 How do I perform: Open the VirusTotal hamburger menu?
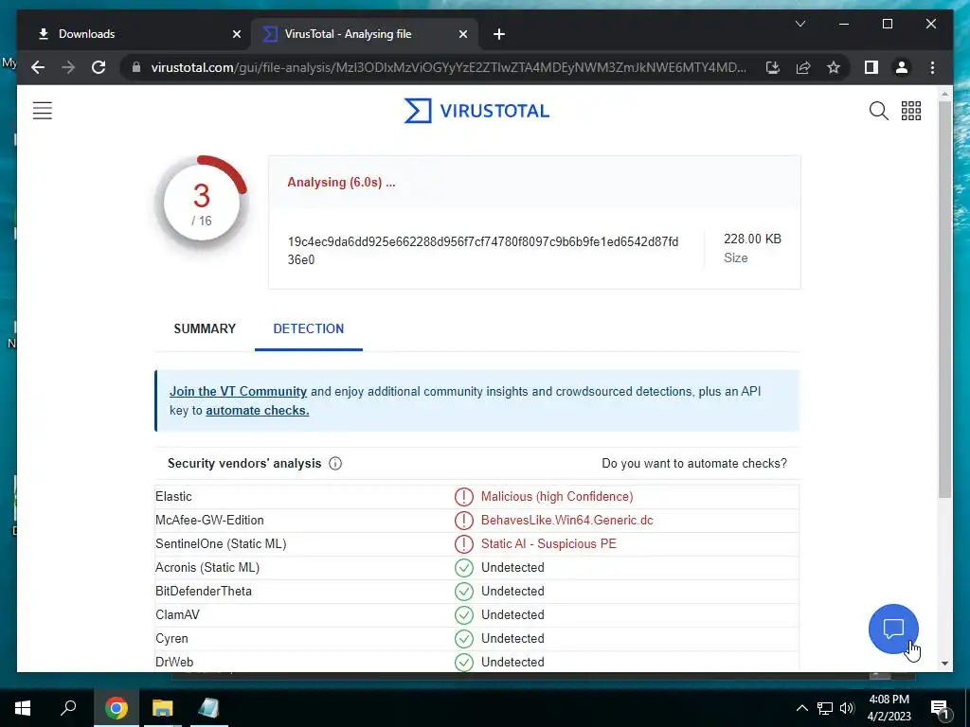pos(42,111)
